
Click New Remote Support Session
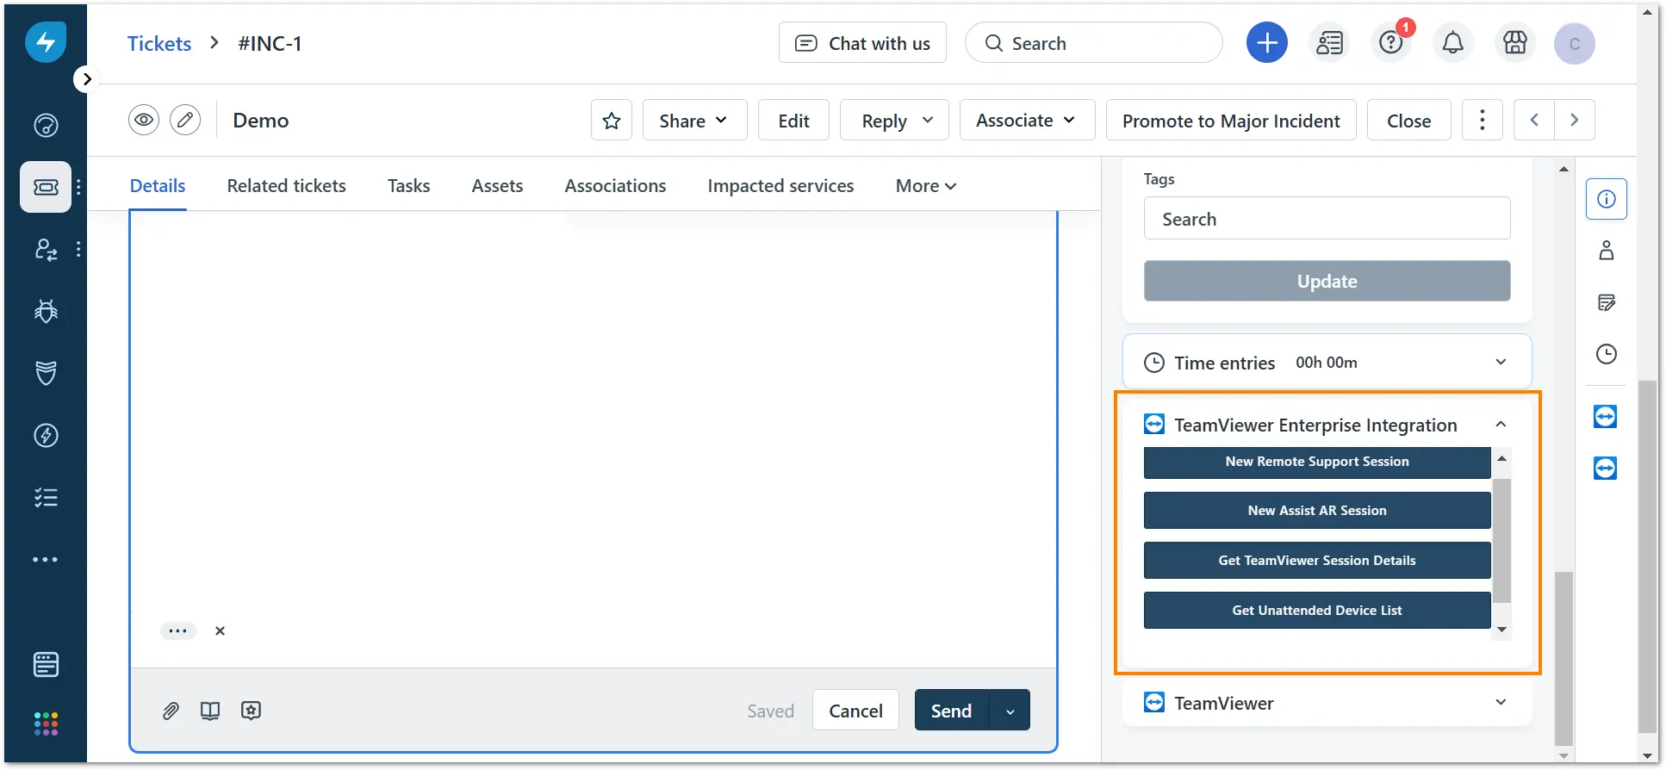pyautogui.click(x=1317, y=462)
